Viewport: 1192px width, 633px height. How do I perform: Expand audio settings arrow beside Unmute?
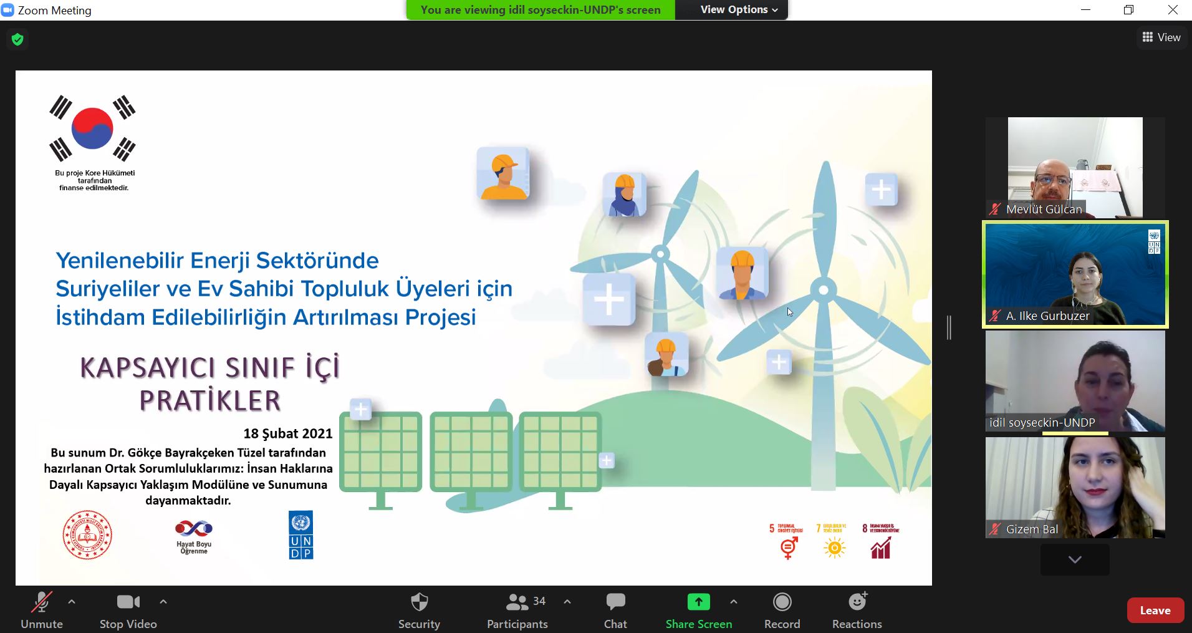click(x=72, y=602)
